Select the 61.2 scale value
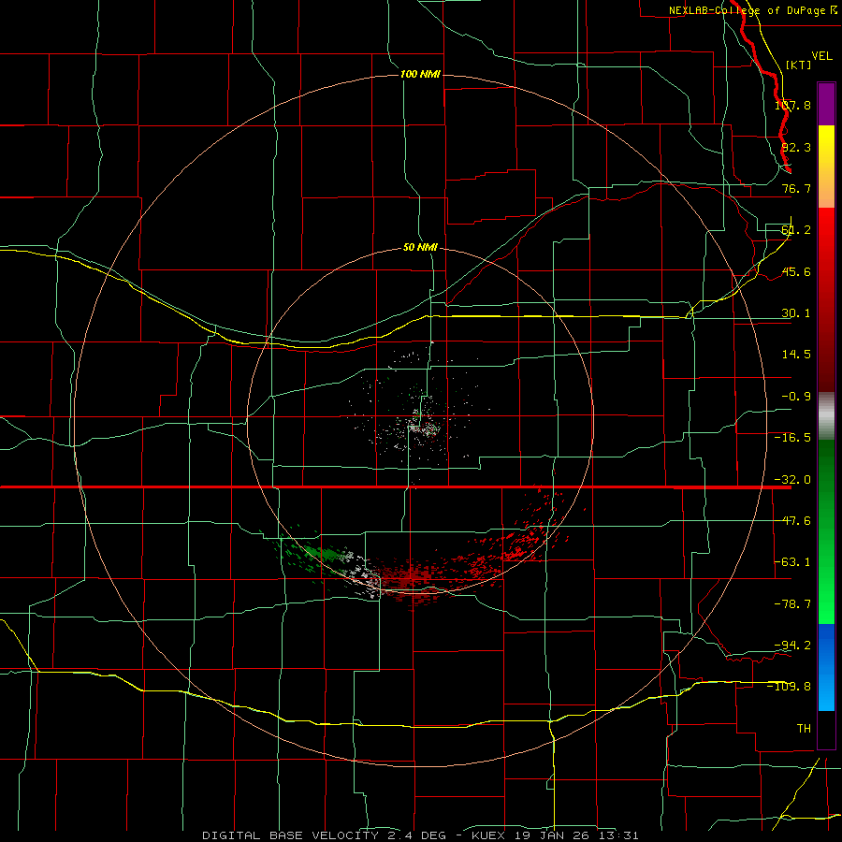 point(796,230)
